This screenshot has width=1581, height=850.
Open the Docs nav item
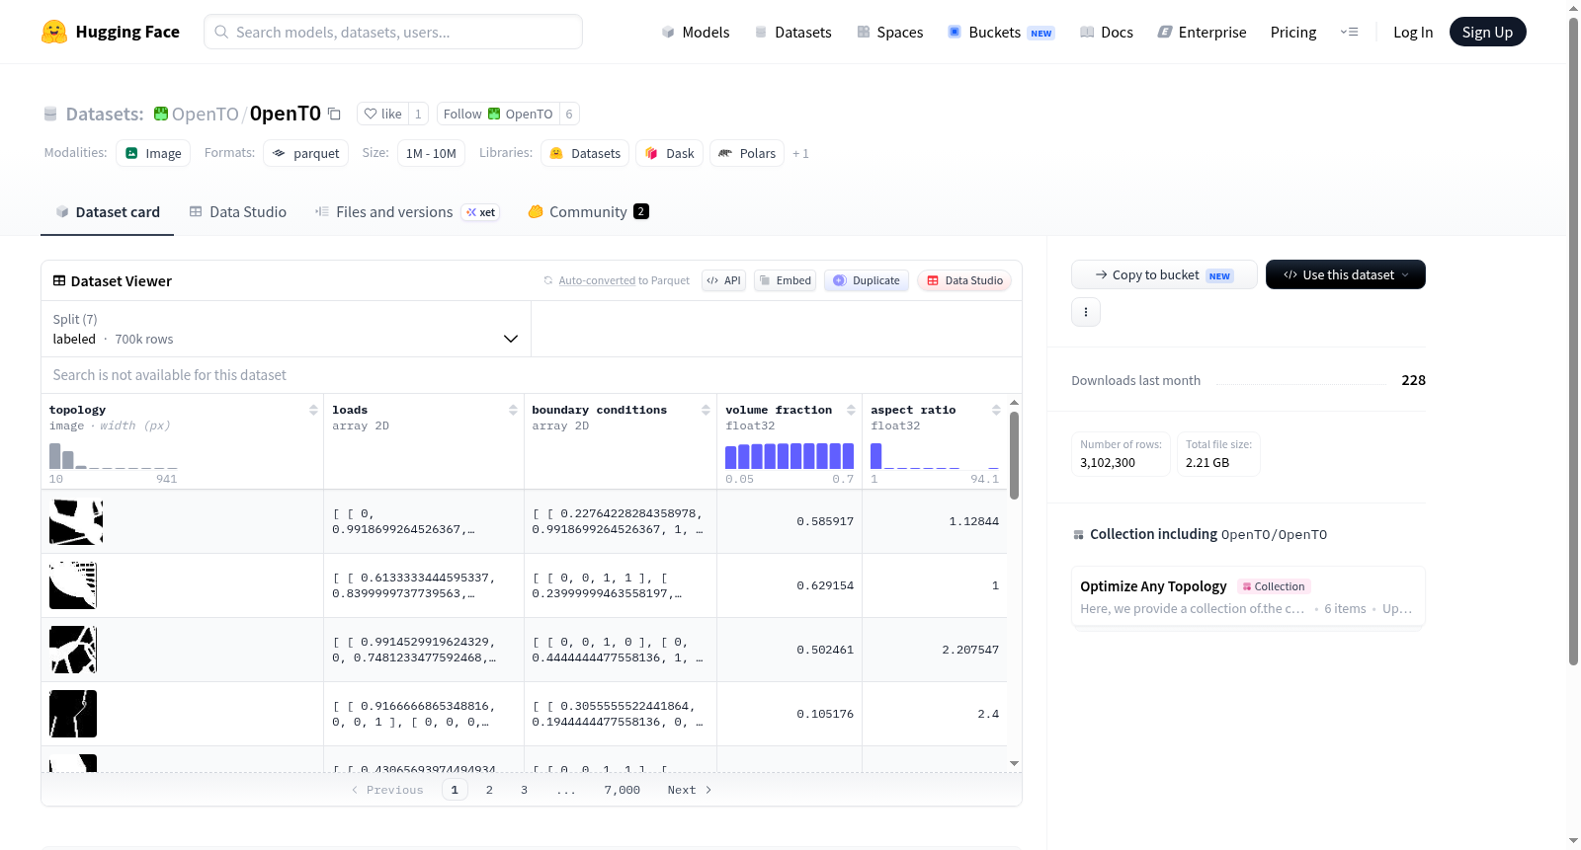click(1107, 32)
